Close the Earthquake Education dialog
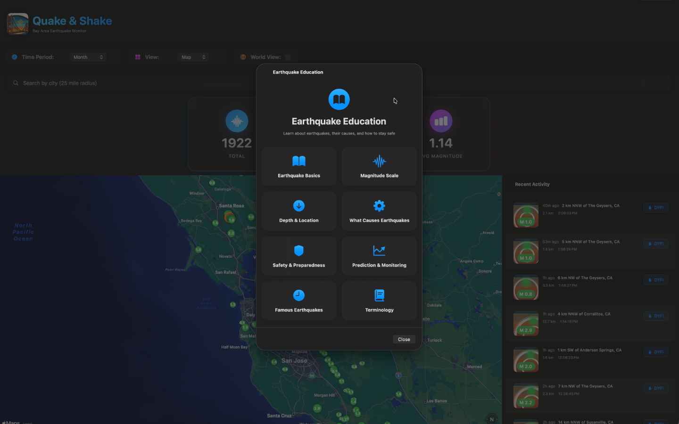 point(404,339)
